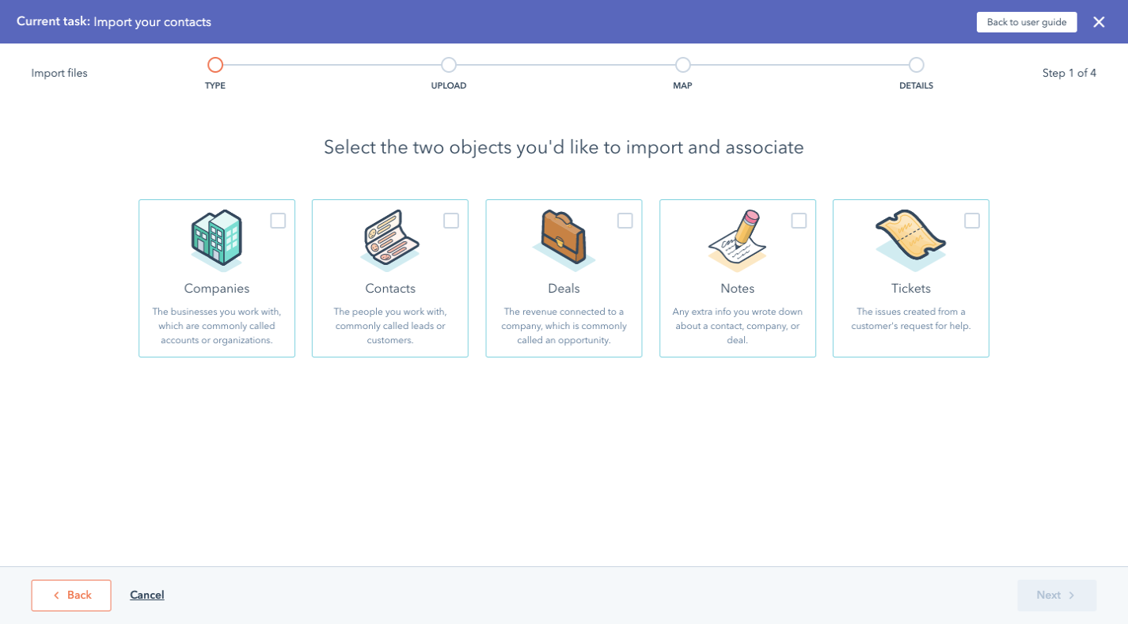This screenshot has height=624, width=1128.
Task: Click the Tickets description about customer's request
Action: [911, 319]
